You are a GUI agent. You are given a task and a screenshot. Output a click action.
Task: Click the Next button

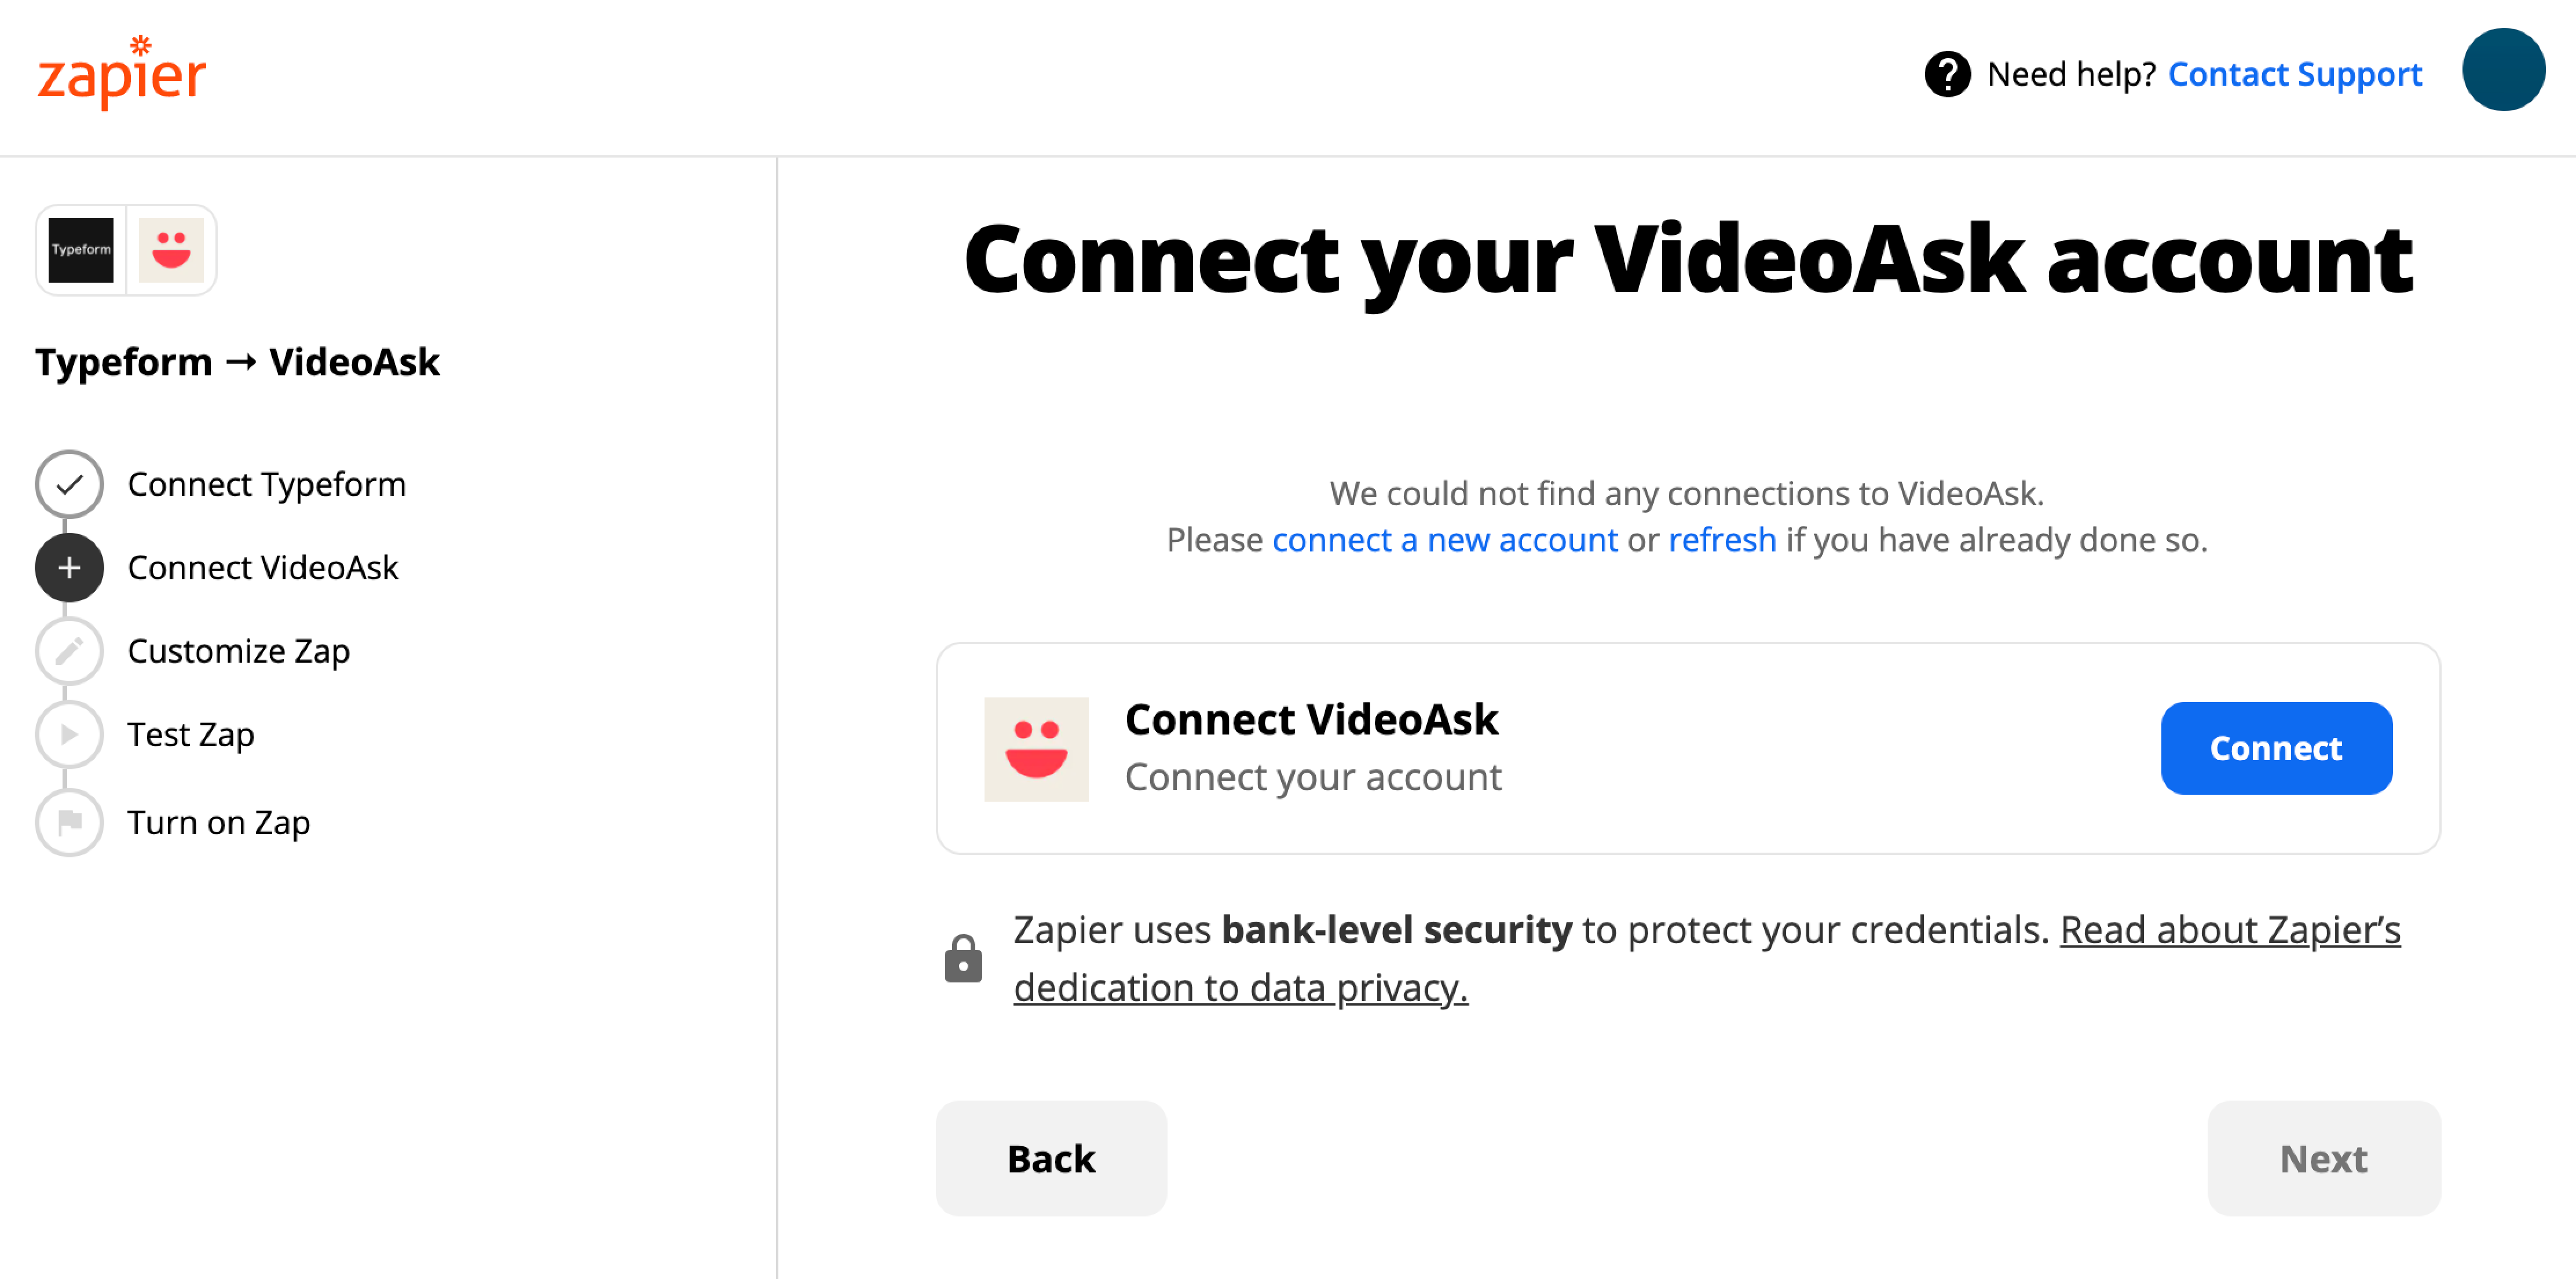point(2323,1158)
